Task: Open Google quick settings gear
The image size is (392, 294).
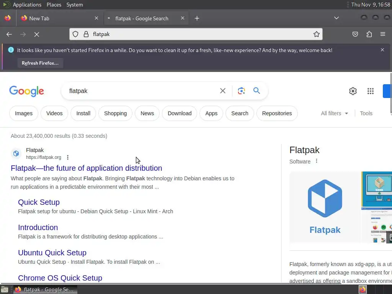Action: click(353, 91)
